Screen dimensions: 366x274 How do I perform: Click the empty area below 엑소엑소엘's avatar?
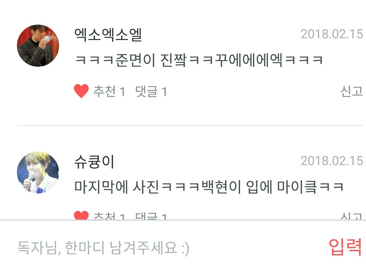38,96
